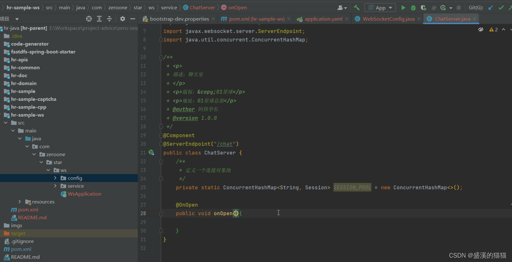Close the ChatServer.java tab

[x=475, y=19]
